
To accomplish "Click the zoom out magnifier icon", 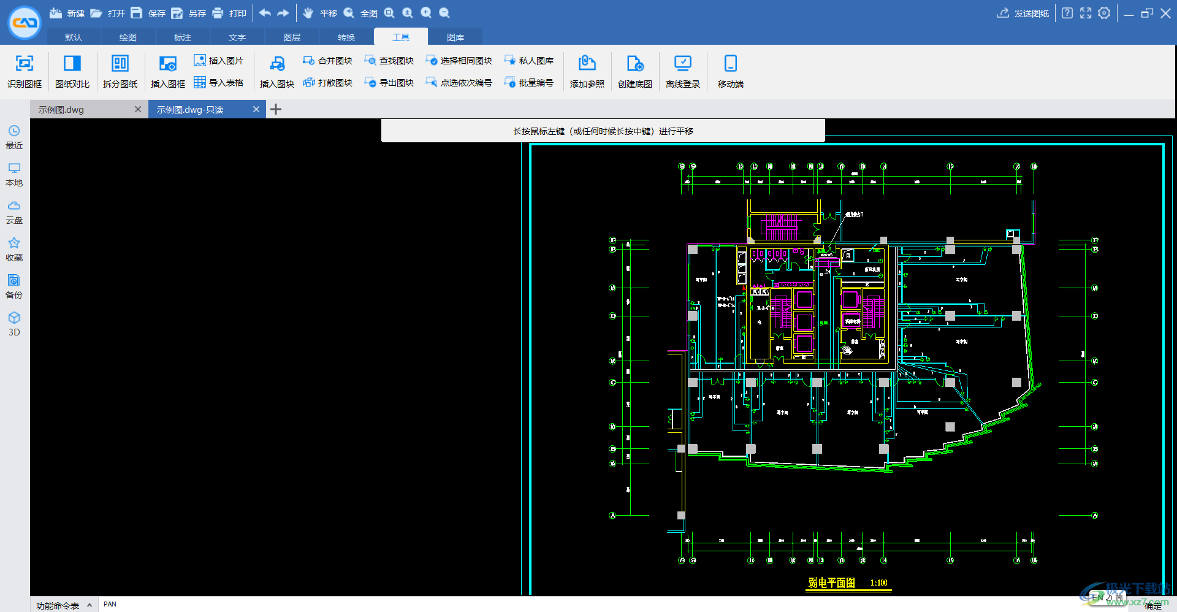I will [444, 13].
